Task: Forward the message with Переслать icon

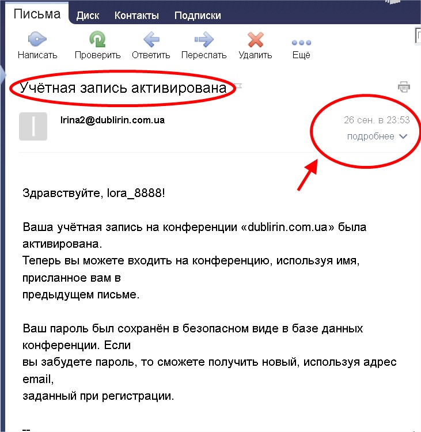Action: click(x=203, y=40)
